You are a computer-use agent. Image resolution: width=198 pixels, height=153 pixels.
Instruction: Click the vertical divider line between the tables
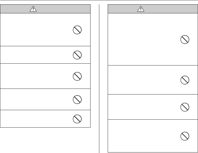99,77
